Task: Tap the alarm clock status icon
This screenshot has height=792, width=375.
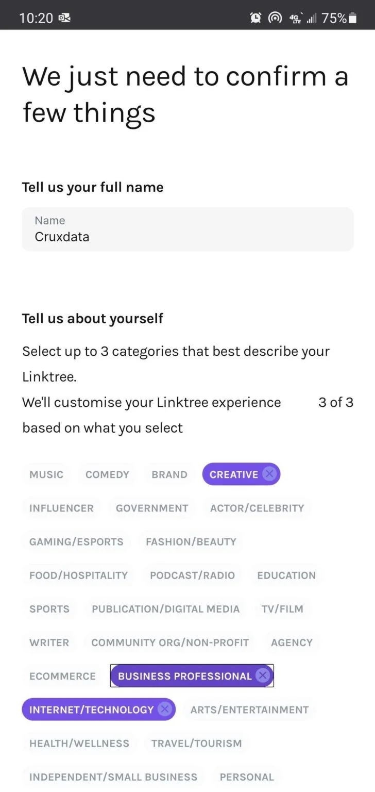Action: tap(255, 18)
